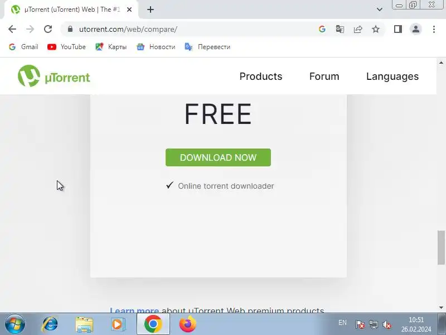Launch Firefox from taskbar
The image size is (446, 335).
point(187,324)
